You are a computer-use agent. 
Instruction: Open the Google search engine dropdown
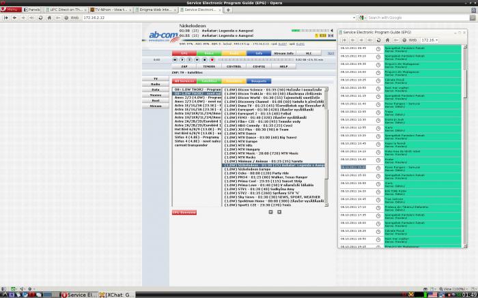click(x=362, y=18)
